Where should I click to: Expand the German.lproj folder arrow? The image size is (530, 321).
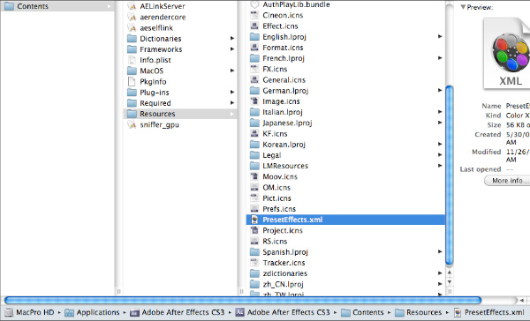click(x=440, y=90)
